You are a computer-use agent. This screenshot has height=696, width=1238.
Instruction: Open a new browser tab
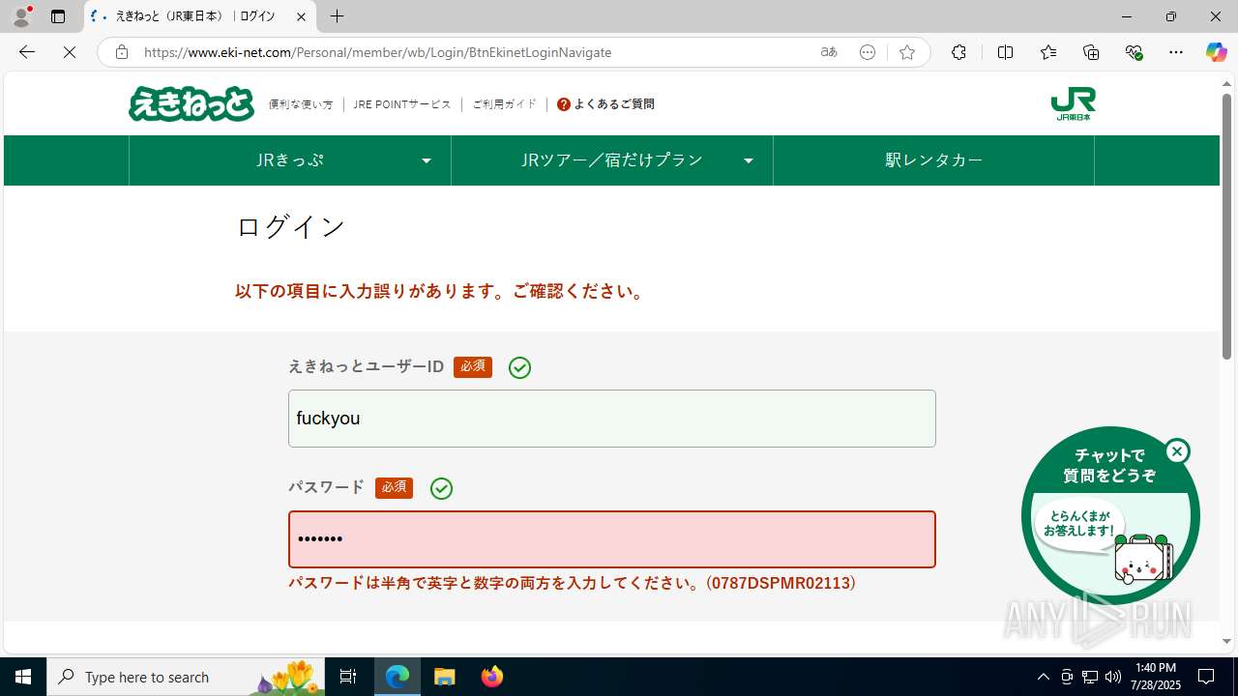[337, 16]
